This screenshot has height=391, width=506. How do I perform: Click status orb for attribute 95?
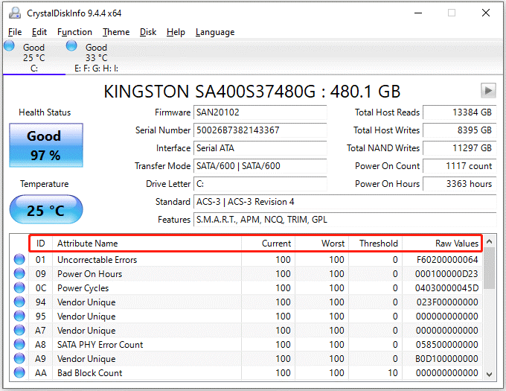point(19,316)
